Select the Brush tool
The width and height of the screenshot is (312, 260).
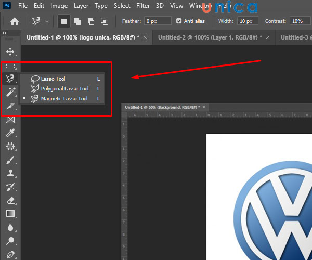pos(10,160)
